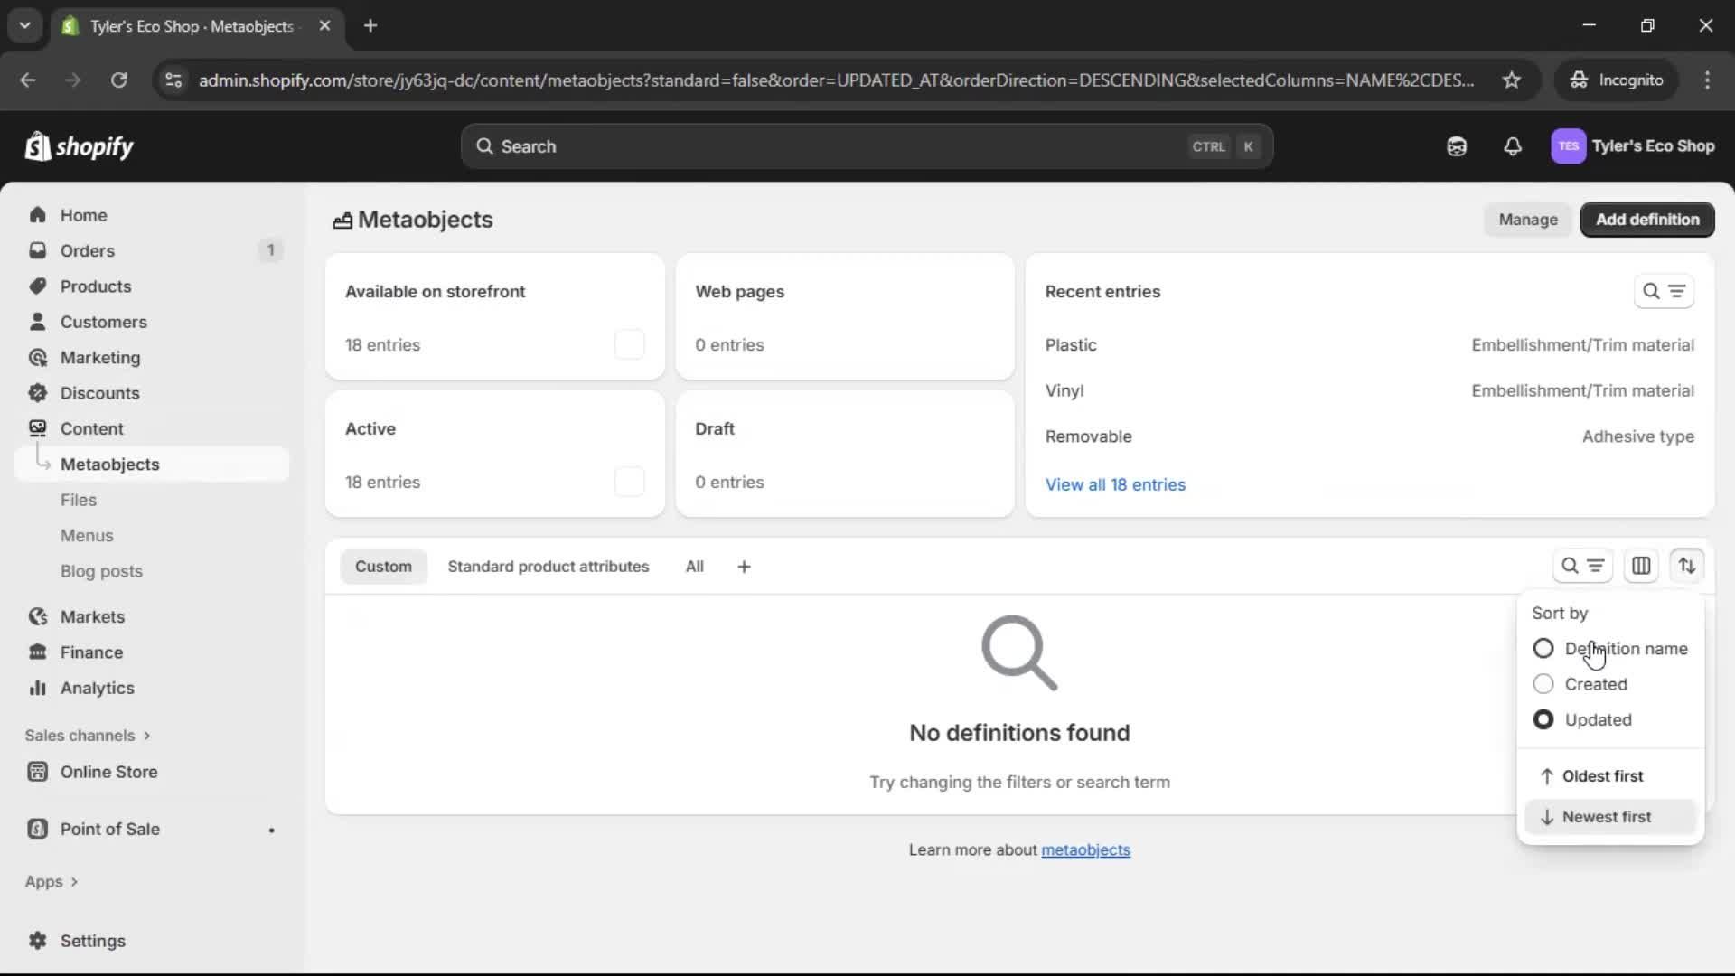Check the Available on storefront checkbox

(x=630, y=344)
